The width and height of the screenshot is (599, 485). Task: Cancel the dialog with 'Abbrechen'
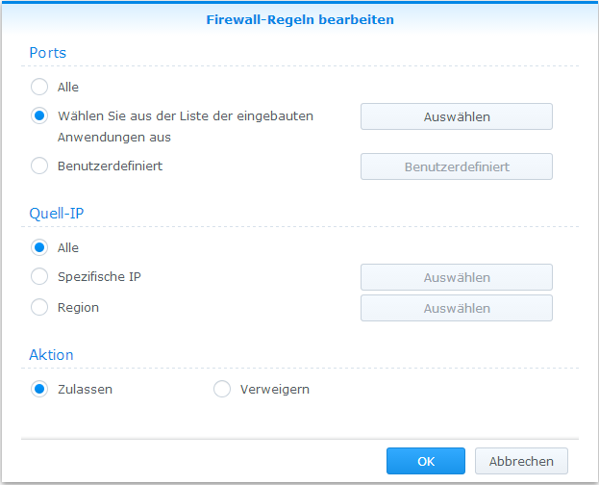click(521, 461)
